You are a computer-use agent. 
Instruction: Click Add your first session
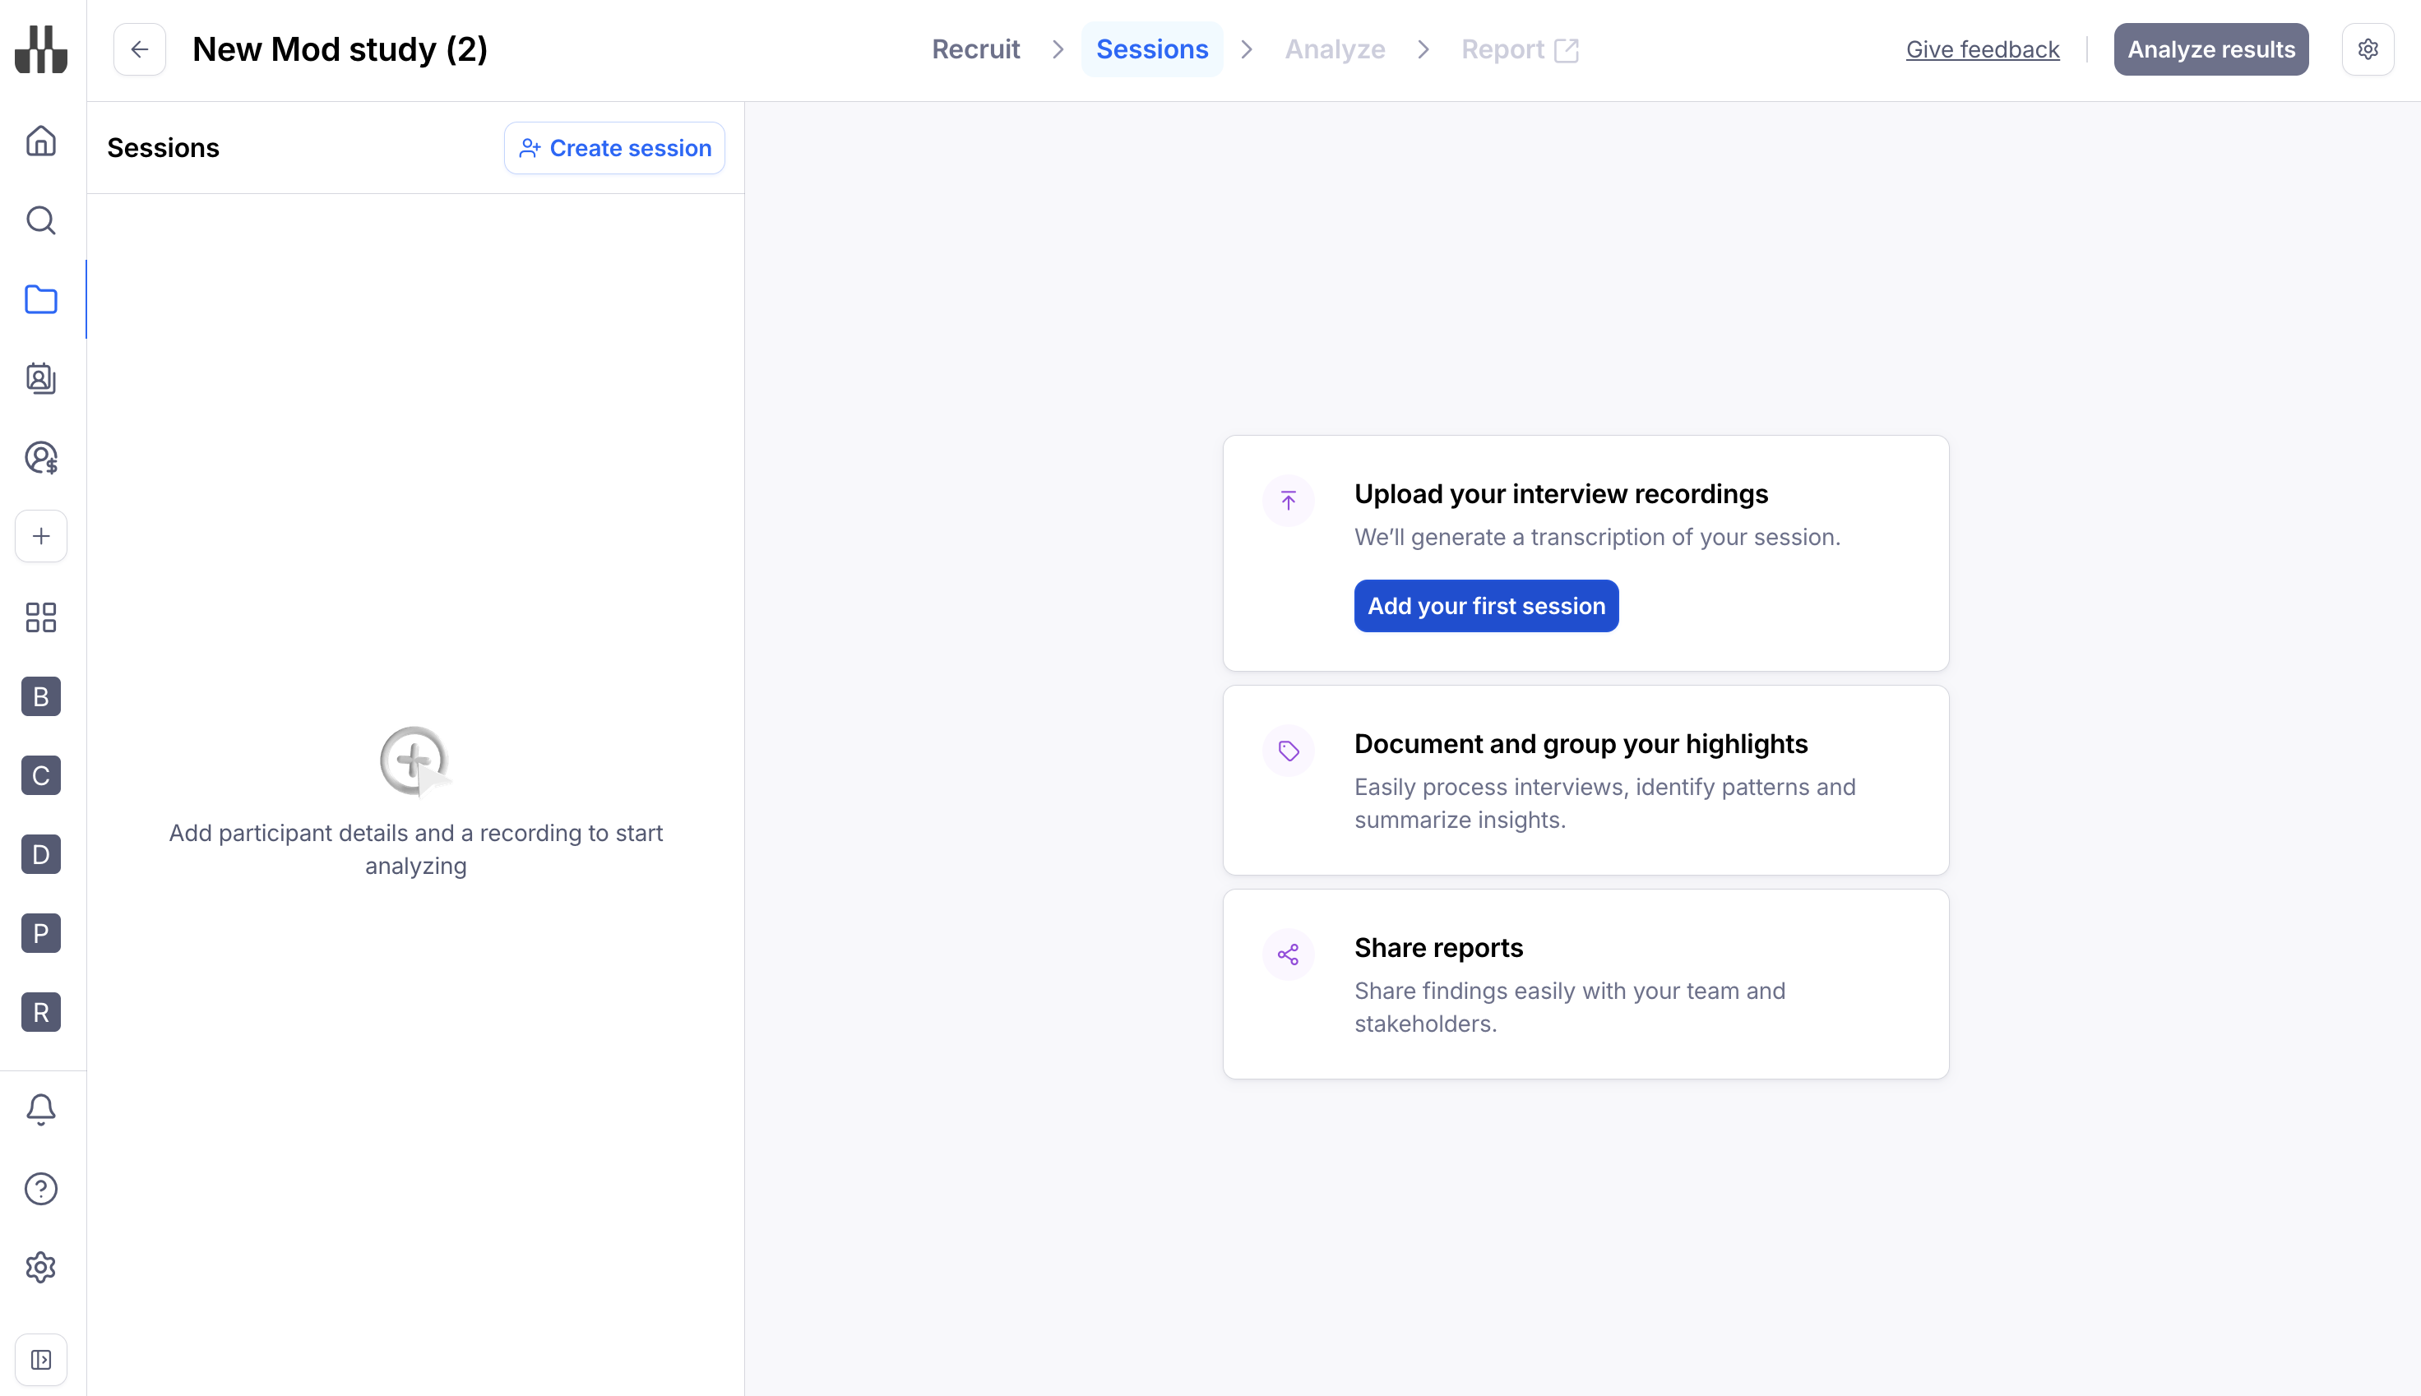1485,606
